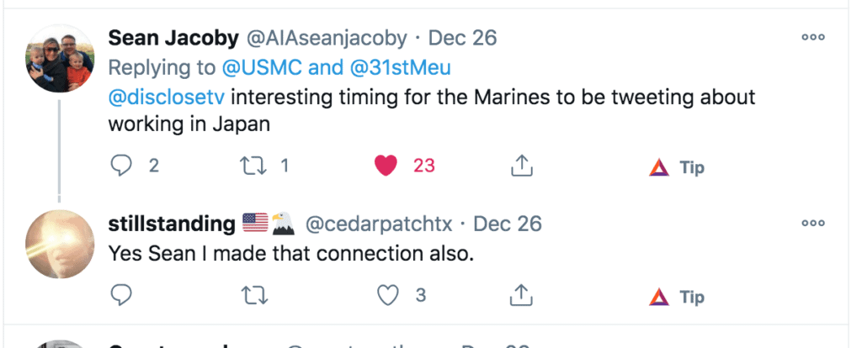The image size is (862, 348).
Task: Open Dec 26 timestamp on Sean's tweet
Action: pyautogui.click(x=463, y=38)
